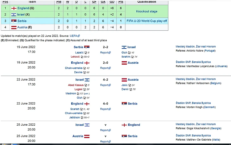Follow FIFA U-20 World Cup play-off link
This screenshot has width=231, height=145.
[x=147, y=21]
